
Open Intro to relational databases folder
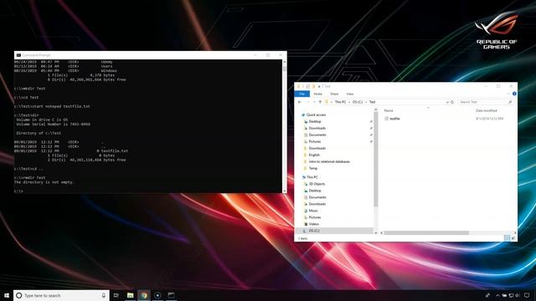click(x=329, y=161)
